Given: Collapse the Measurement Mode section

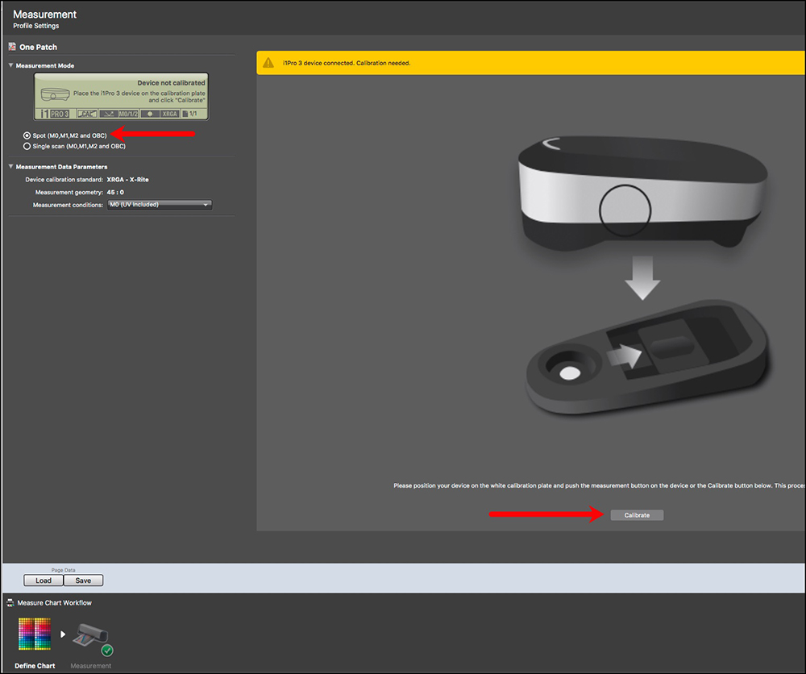Looking at the screenshot, I should pyautogui.click(x=10, y=65).
